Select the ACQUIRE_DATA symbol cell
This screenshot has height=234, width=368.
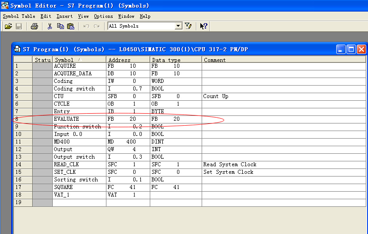coord(79,74)
